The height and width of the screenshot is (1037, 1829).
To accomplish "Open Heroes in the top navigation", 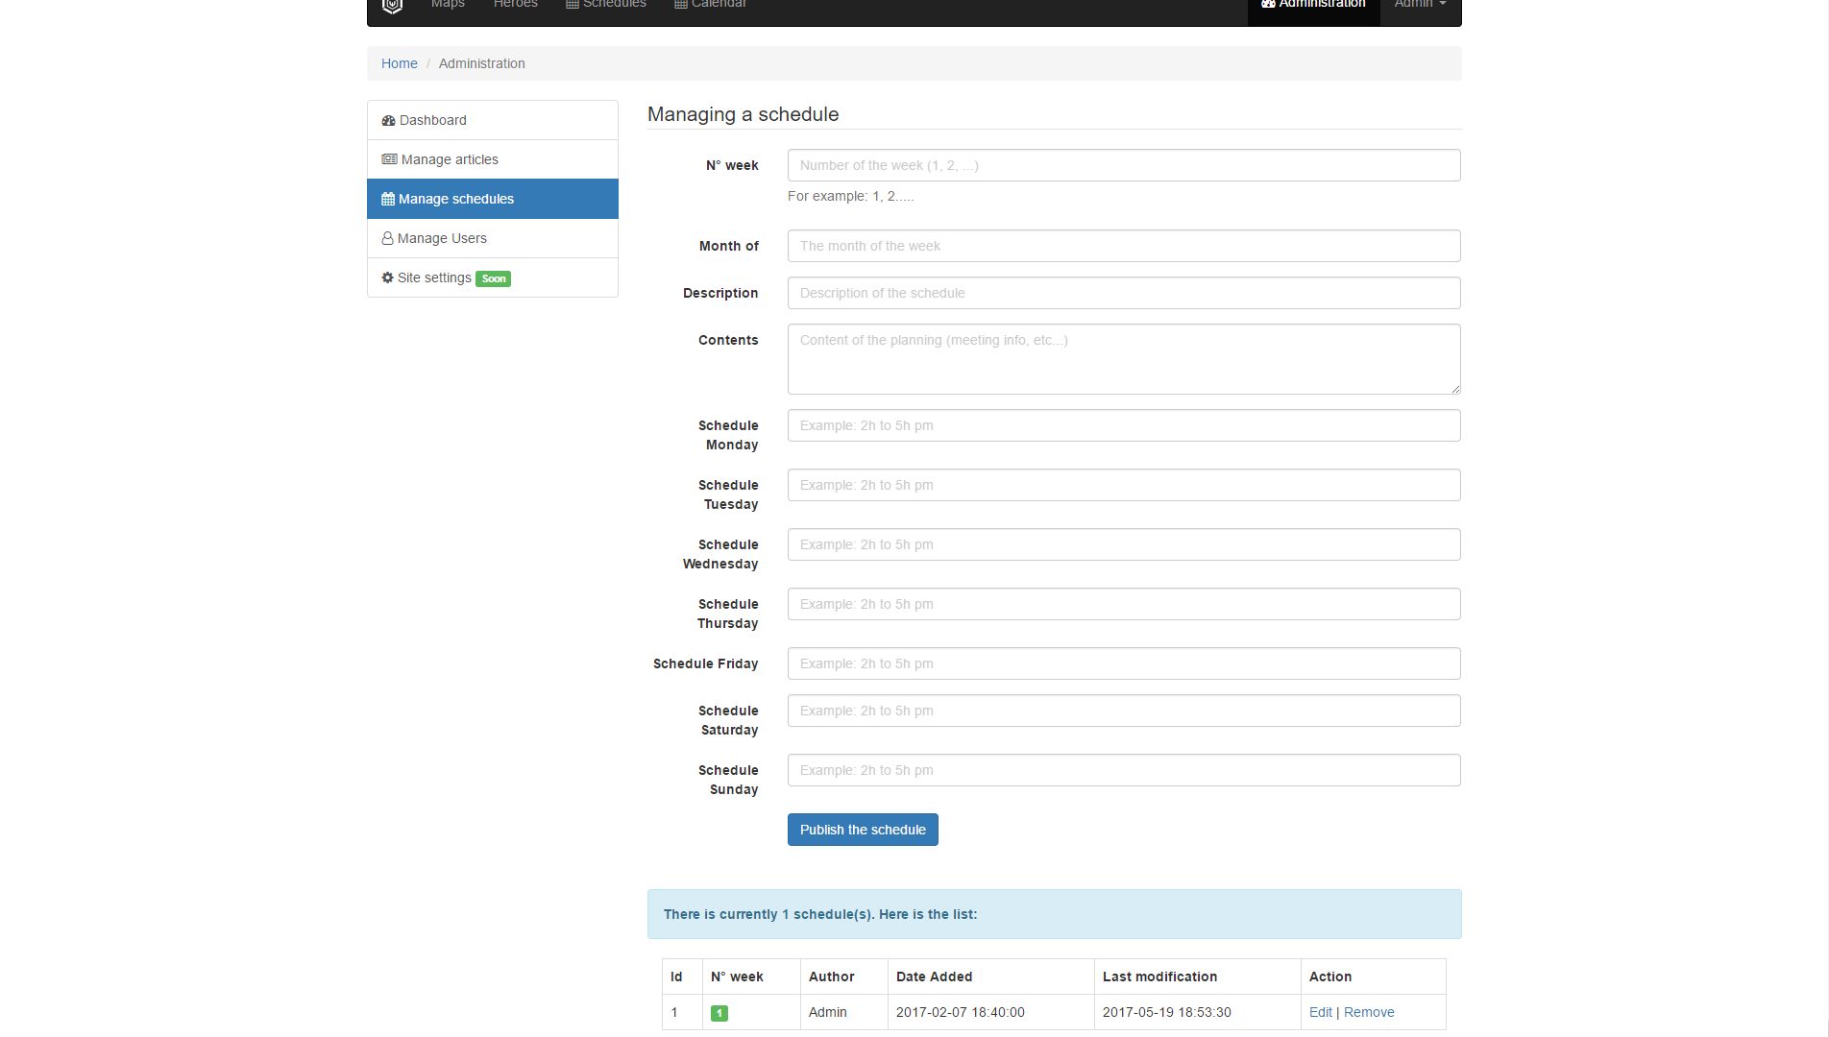I will [516, 5].
